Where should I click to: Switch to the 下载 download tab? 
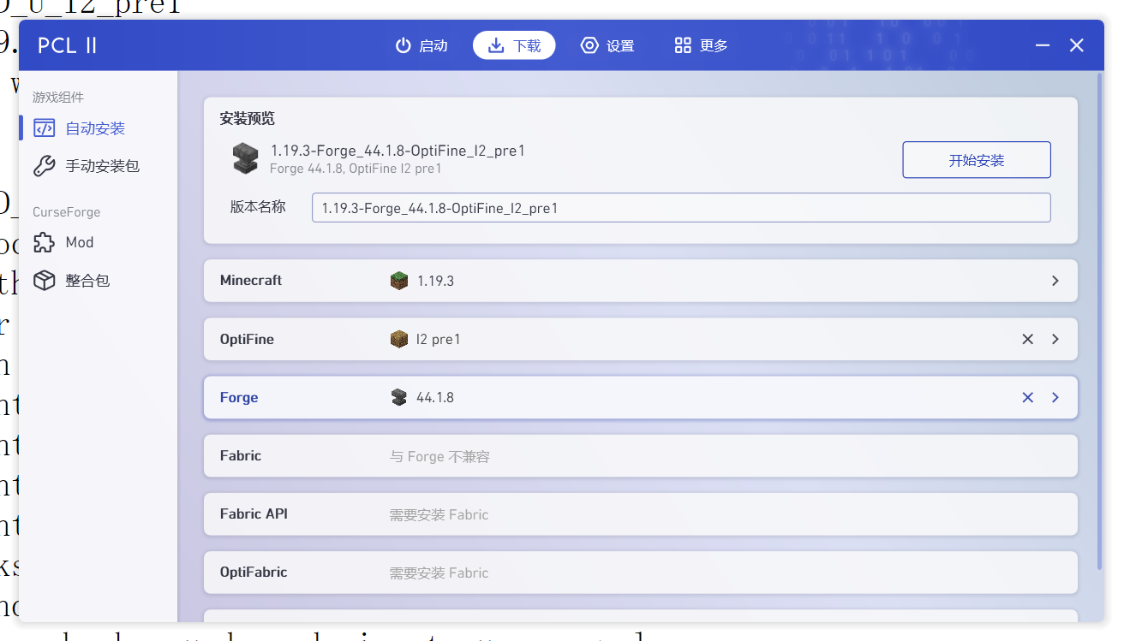pos(514,45)
